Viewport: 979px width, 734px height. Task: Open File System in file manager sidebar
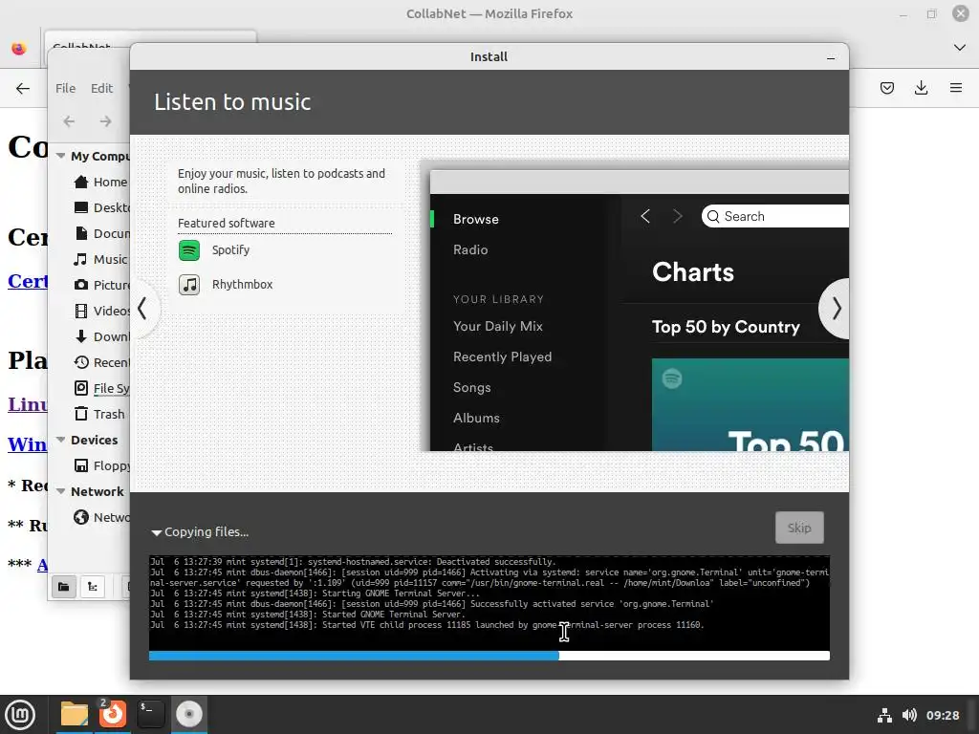tap(101, 388)
